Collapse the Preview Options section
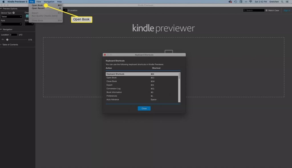 click(x=1, y=9)
